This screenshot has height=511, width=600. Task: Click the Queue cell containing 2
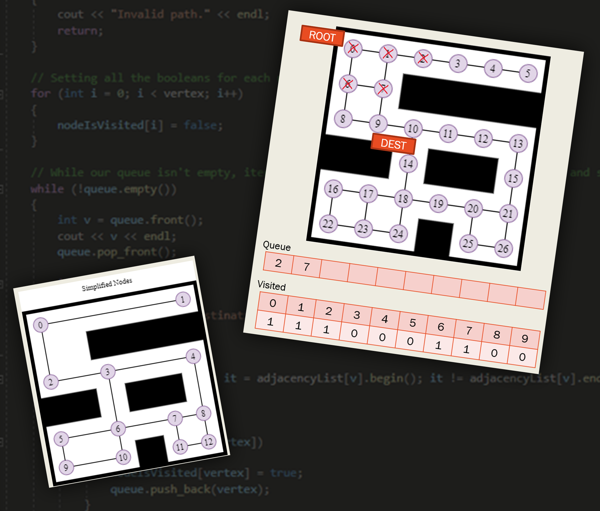[278, 263]
